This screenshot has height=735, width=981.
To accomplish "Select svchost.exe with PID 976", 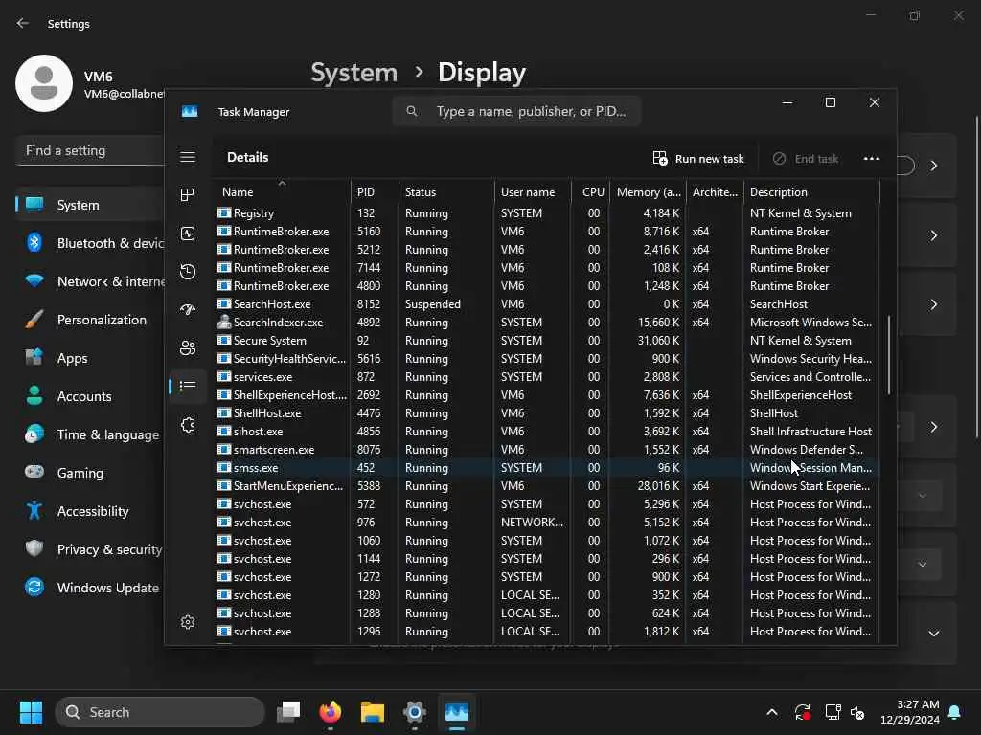I will click(547, 522).
